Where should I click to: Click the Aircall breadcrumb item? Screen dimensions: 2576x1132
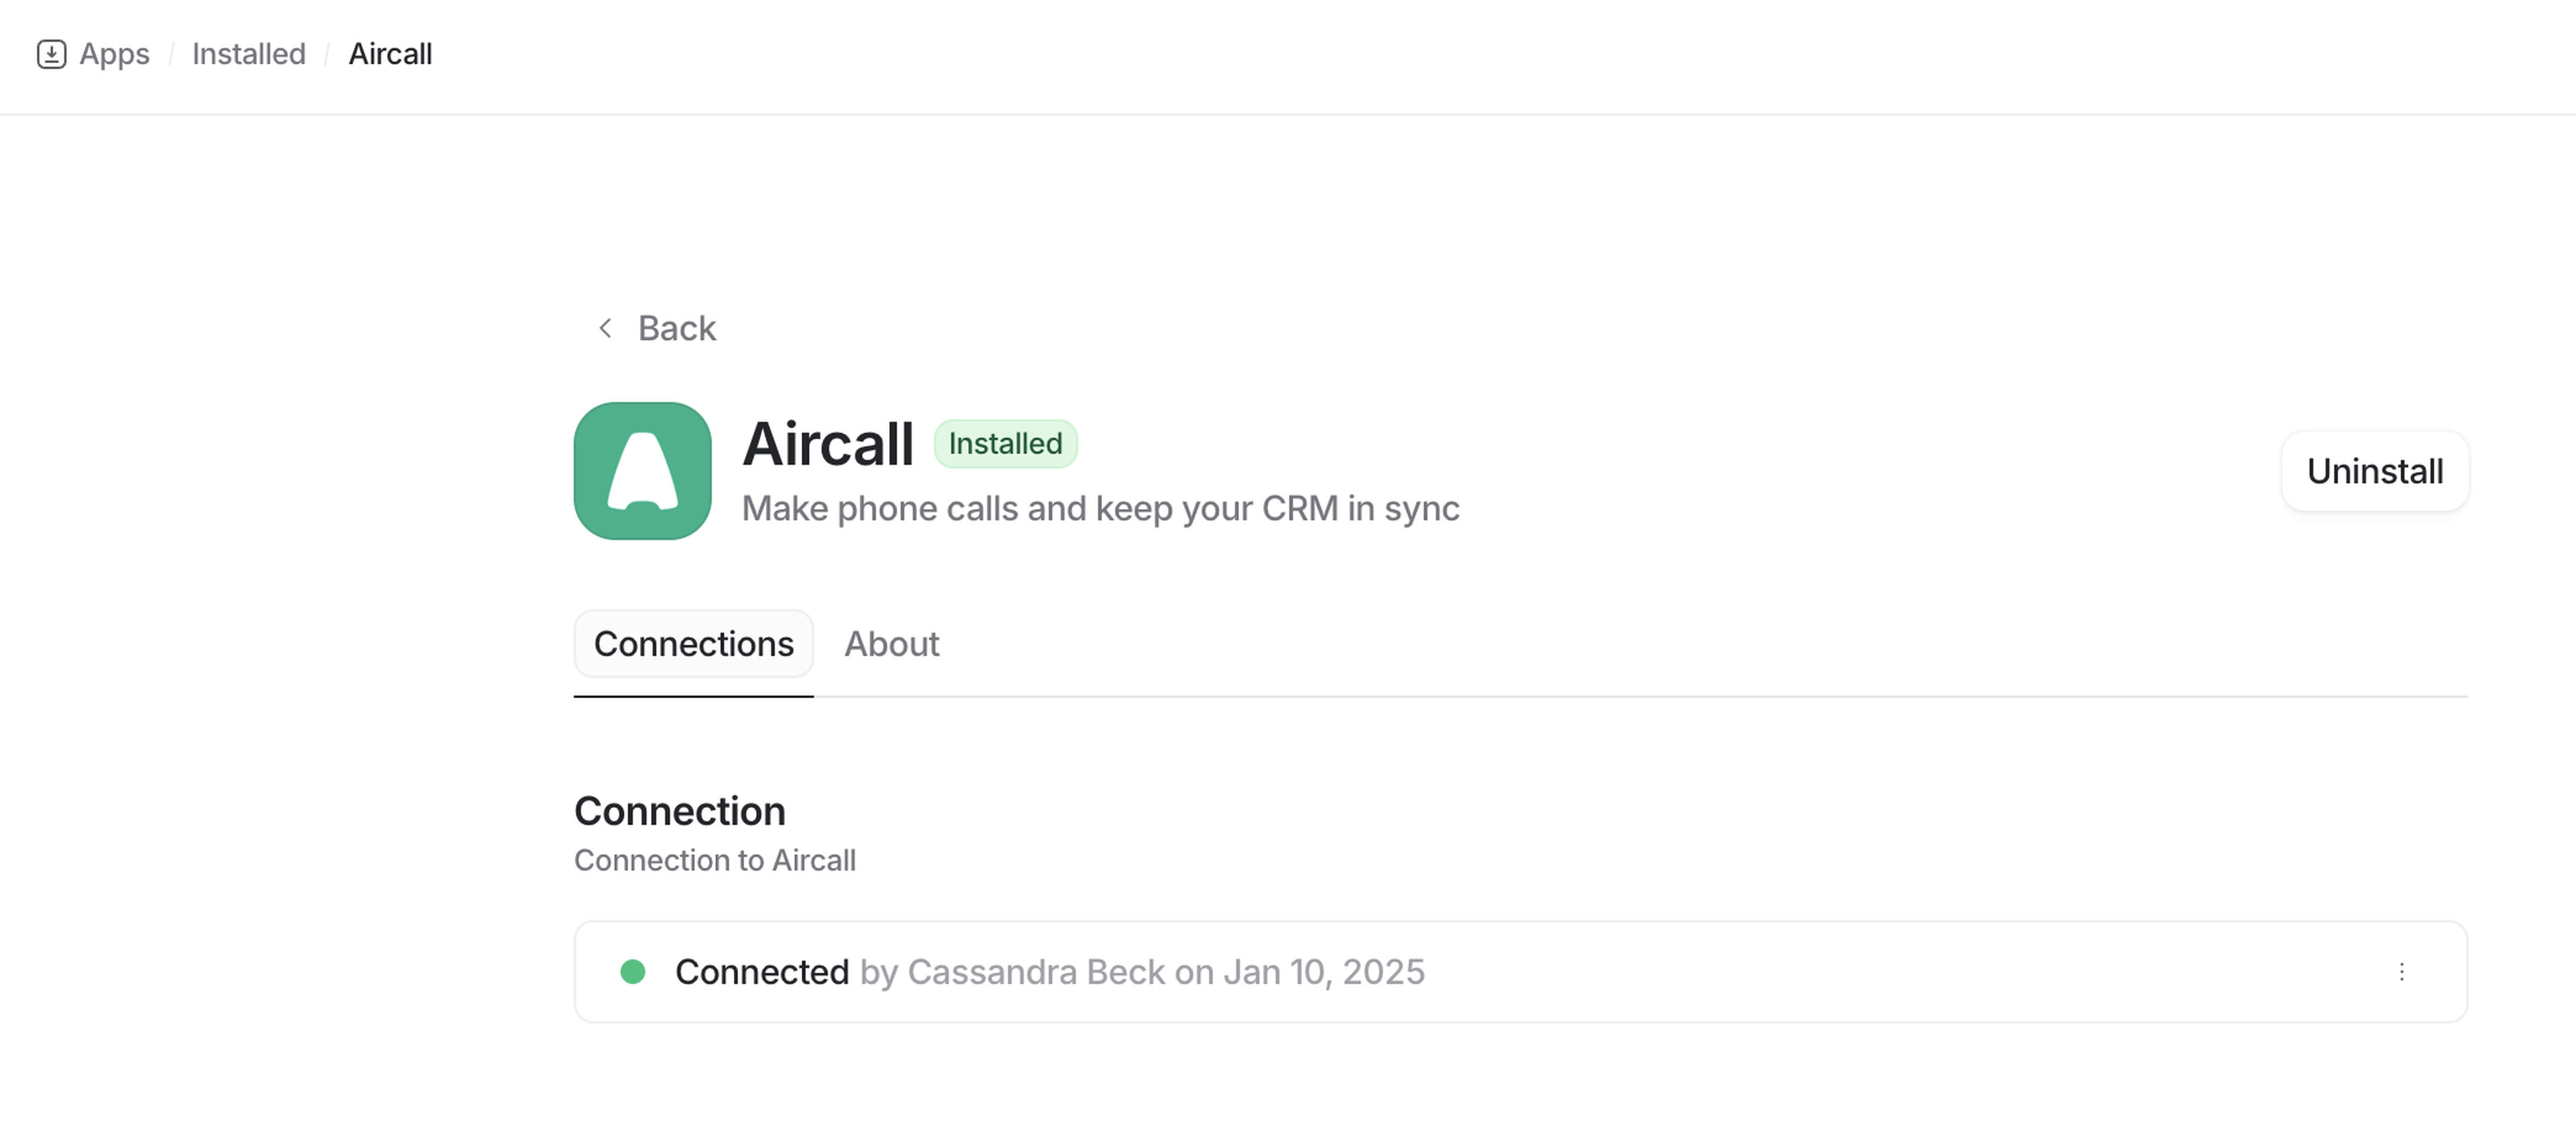click(390, 54)
